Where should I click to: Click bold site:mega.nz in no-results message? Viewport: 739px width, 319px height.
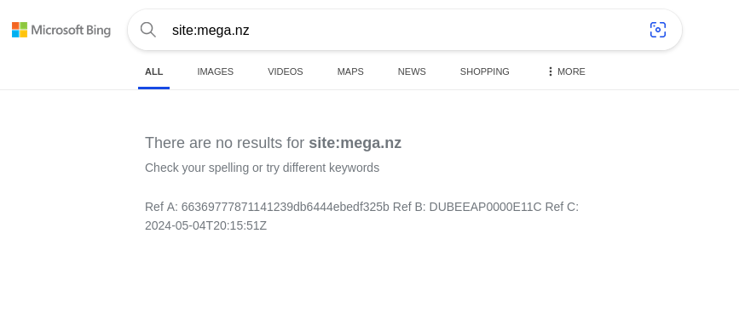click(355, 143)
